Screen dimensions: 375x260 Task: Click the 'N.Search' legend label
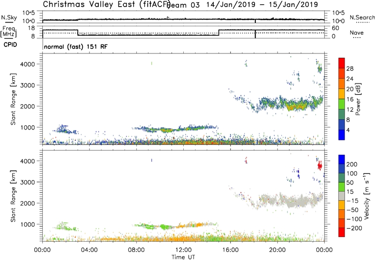362,17
